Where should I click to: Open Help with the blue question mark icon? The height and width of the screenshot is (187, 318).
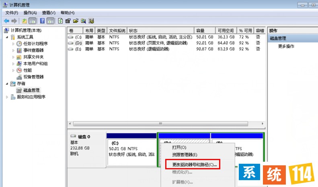pos(42,21)
